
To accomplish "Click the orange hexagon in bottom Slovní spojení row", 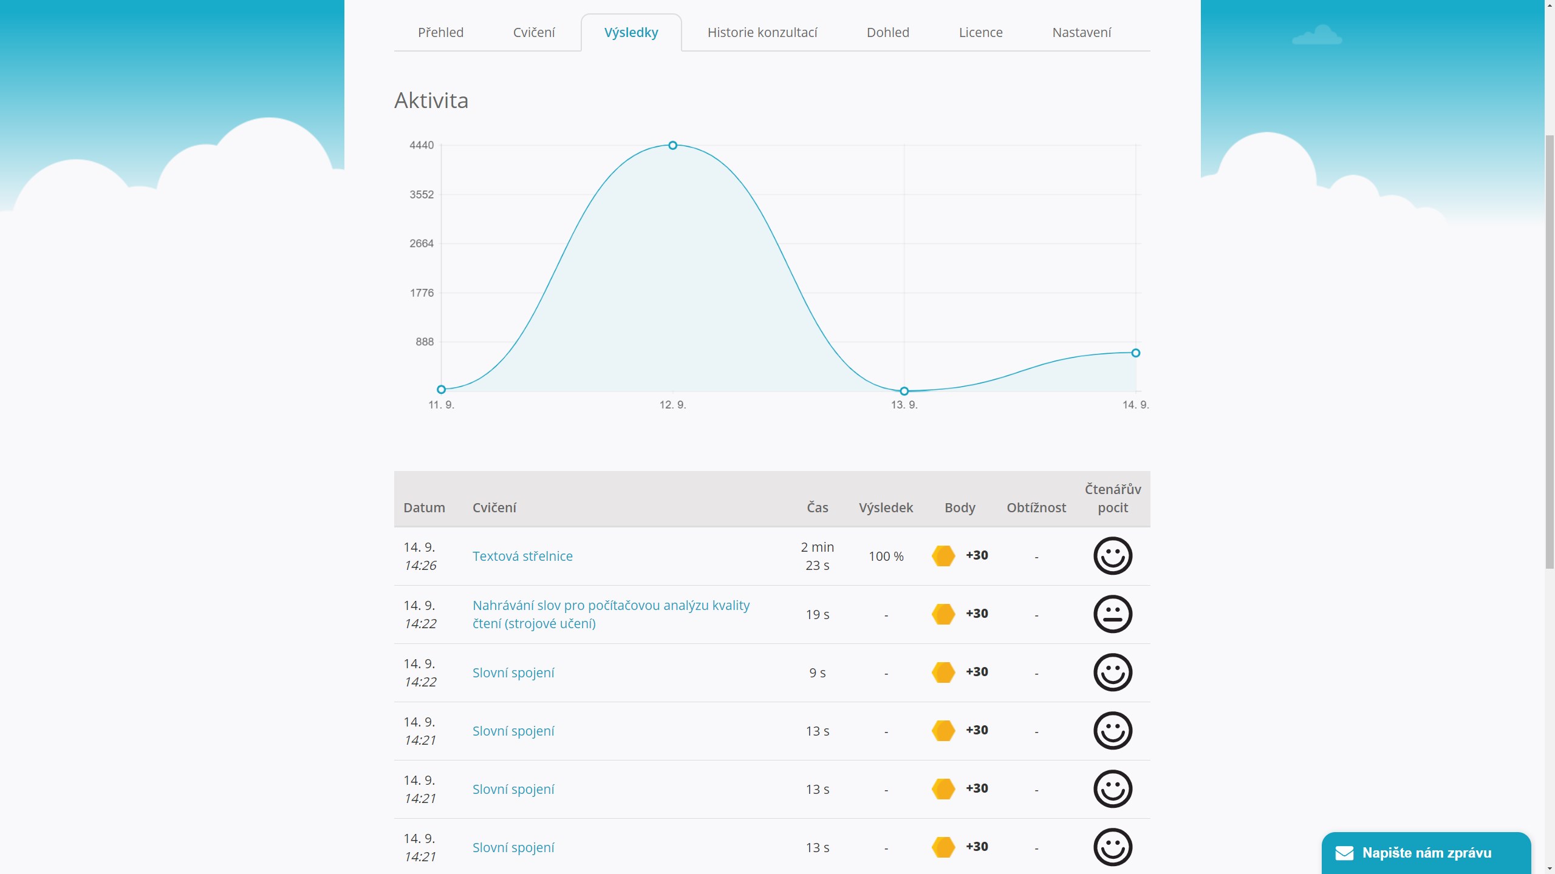I will [943, 847].
